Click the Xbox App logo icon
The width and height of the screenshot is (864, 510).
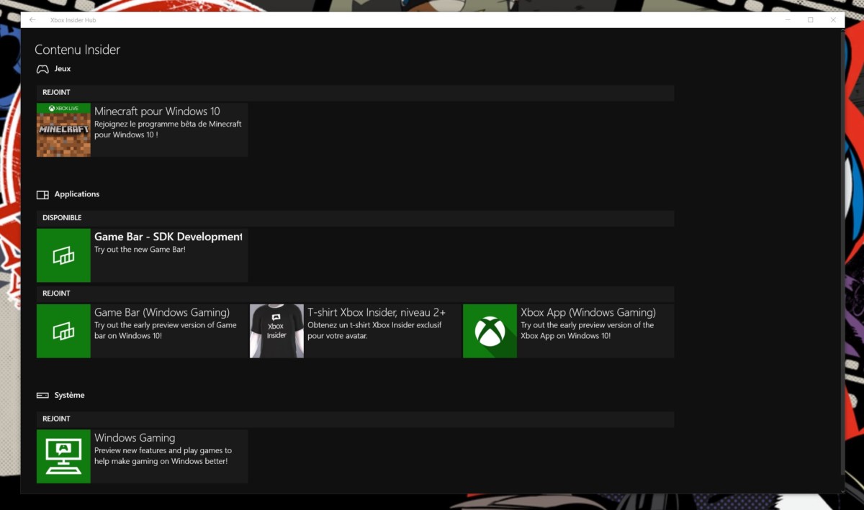(490, 331)
